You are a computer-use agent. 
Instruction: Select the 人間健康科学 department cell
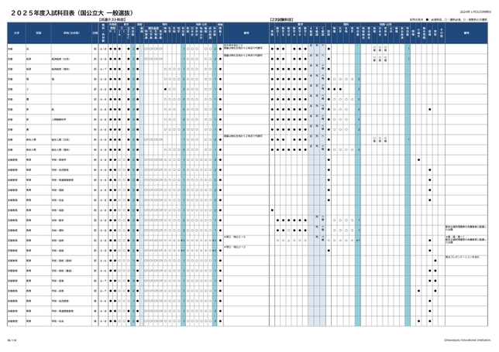[62, 120]
